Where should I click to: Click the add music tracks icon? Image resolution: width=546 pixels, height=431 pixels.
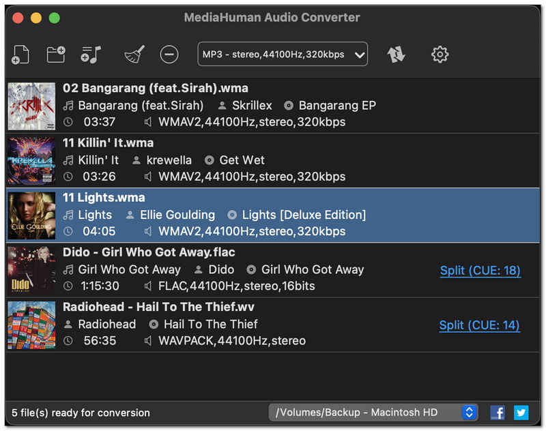pos(91,55)
